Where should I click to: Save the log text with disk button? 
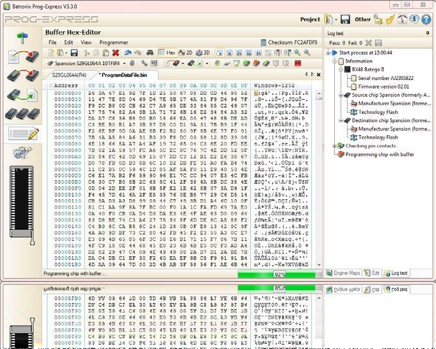[378, 43]
